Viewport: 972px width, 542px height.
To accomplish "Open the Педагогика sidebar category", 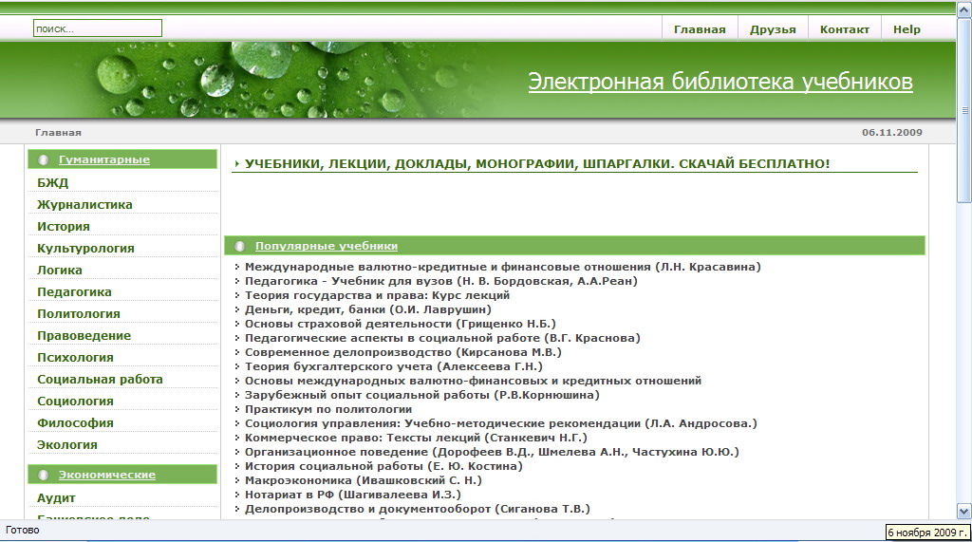I will [74, 291].
